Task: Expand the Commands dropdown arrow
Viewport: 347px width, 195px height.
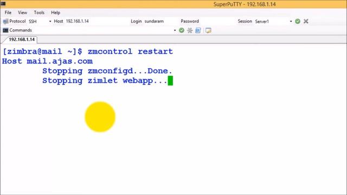Action: coord(175,30)
